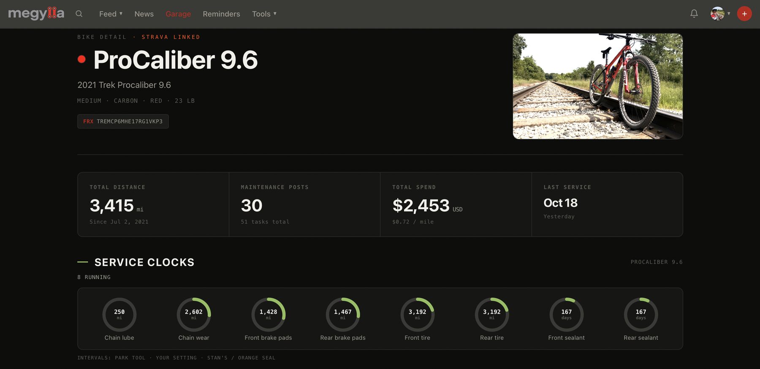Open the Reminders page
The width and height of the screenshot is (760, 369).
click(x=221, y=14)
